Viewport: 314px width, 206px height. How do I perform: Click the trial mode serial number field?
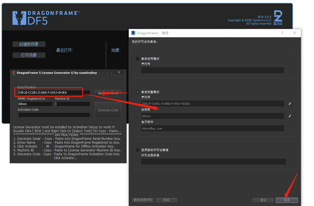(212, 70)
